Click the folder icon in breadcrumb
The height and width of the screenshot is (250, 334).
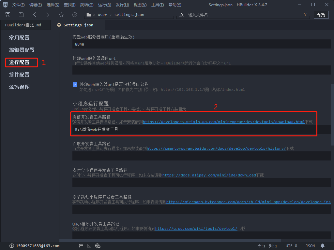pyautogui.click(x=89, y=15)
